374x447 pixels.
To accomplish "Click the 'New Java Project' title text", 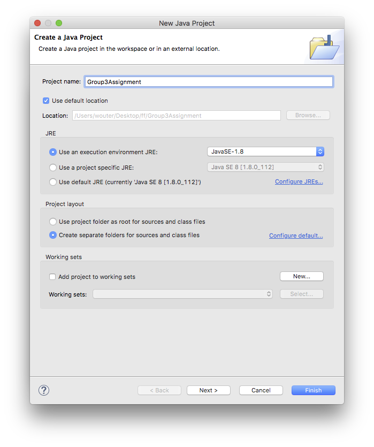I will coord(187,24).
